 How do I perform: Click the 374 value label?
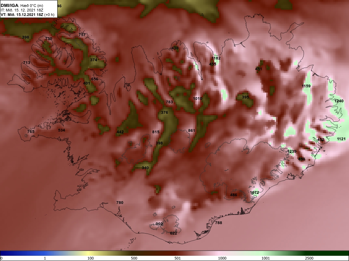[94, 60]
